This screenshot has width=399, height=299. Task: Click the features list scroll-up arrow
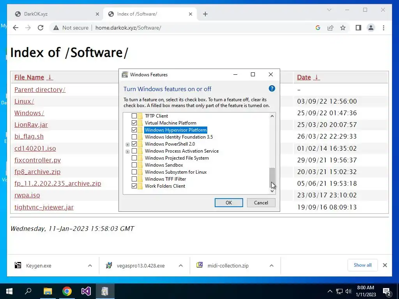272,116
